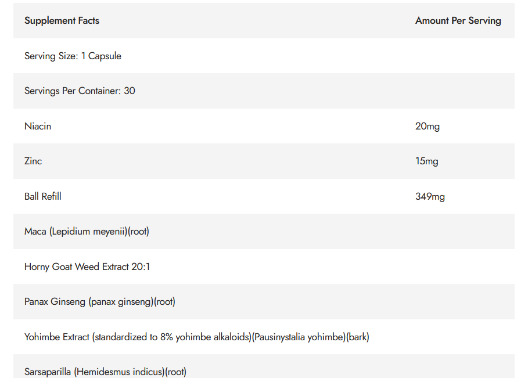Click the 20mg Niacin amount
Image resolution: width=528 pixels, height=378 pixels.
click(x=428, y=126)
